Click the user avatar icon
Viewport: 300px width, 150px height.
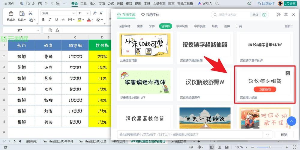280,3
